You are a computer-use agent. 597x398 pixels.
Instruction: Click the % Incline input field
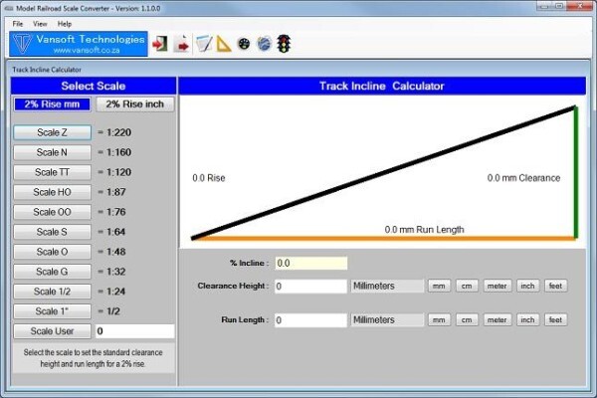pos(311,263)
